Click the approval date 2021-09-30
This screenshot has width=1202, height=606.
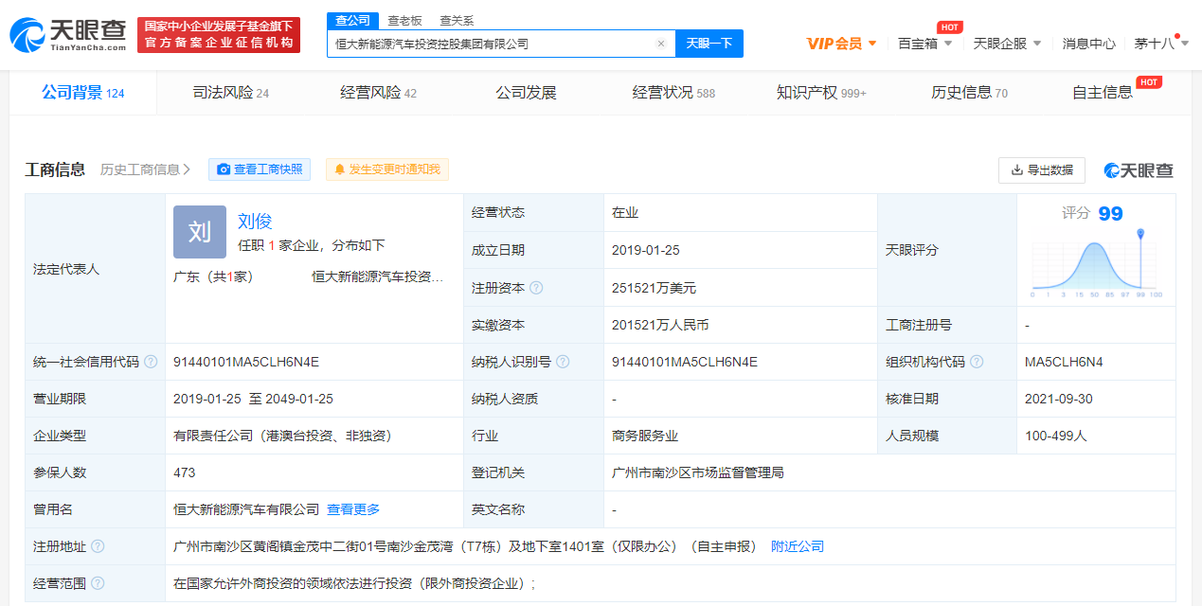tap(1059, 399)
